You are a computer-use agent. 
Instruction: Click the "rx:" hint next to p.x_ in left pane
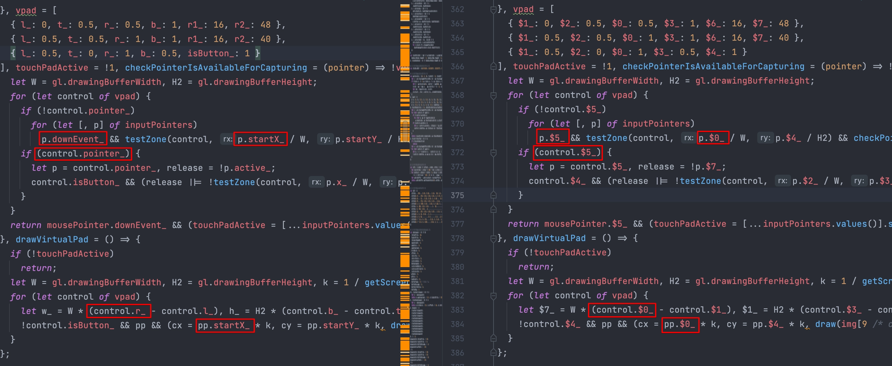coord(316,182)
